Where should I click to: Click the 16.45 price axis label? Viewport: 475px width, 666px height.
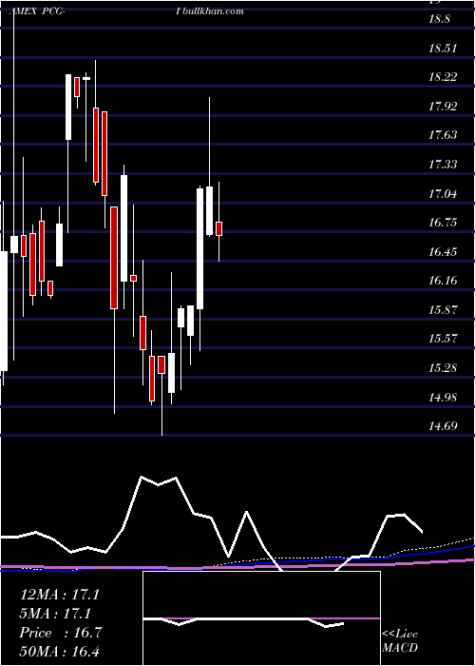point(443,252)
